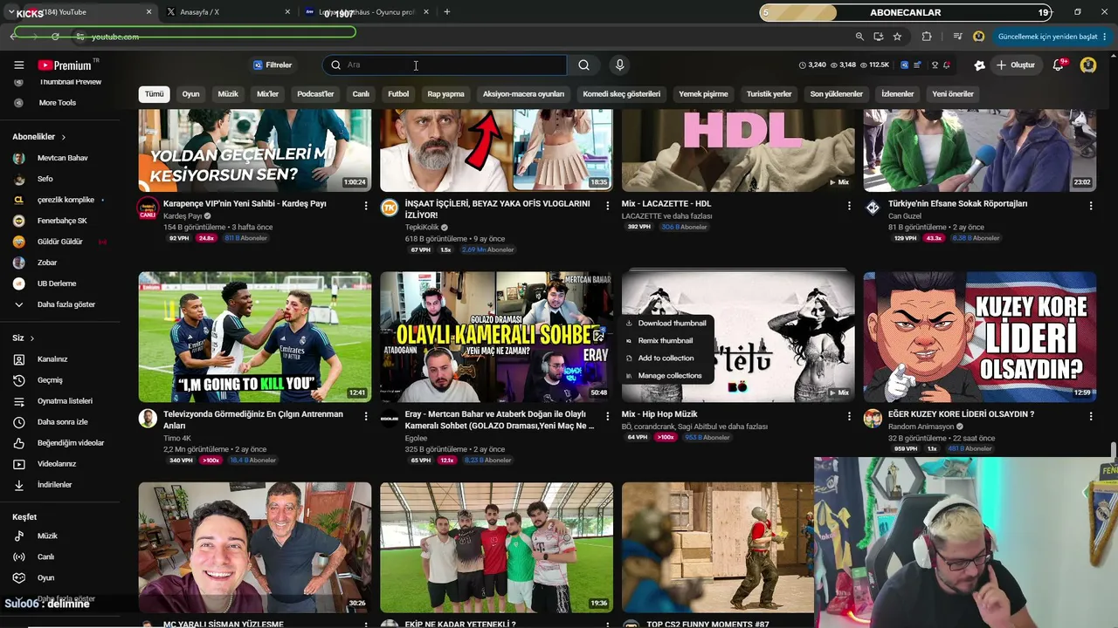The image size is (1118, 628).
Task: Click the magnifier search button
Action: point(583,65)
